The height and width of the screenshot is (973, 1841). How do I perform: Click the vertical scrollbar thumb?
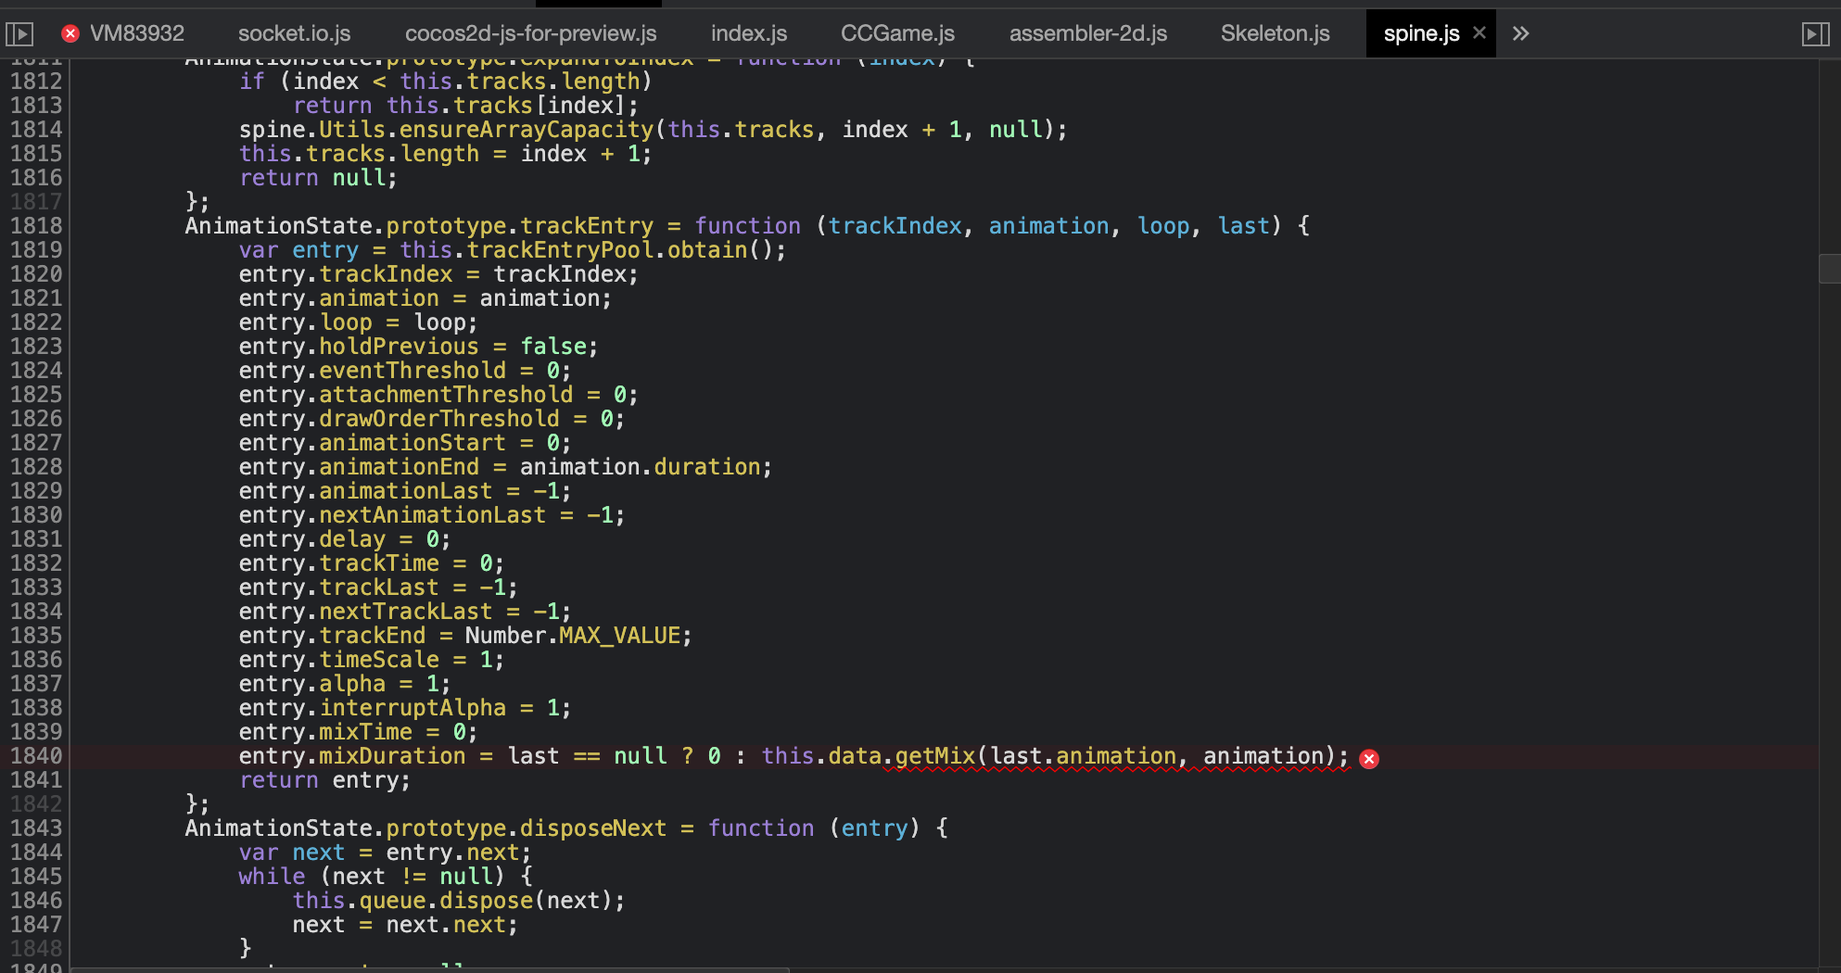pyautogui.click(x=1829, y=269)
